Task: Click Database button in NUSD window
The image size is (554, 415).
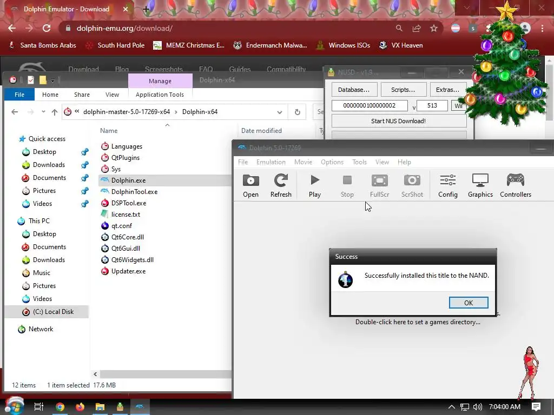Action: [x=354, y=90]
